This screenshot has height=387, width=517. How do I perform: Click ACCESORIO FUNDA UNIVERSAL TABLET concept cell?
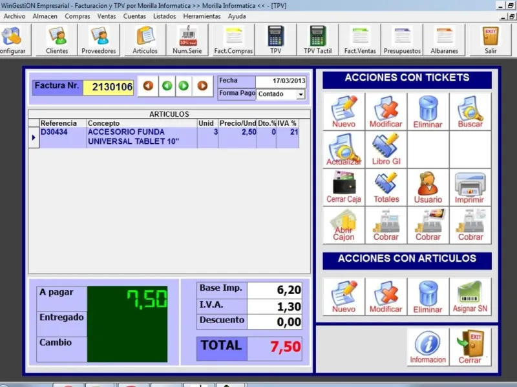(142, 137)
